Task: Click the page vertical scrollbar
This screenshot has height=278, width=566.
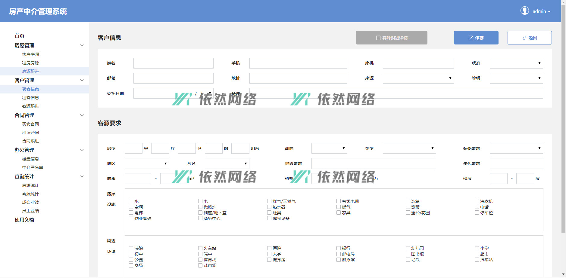Action: click(563, 120)
